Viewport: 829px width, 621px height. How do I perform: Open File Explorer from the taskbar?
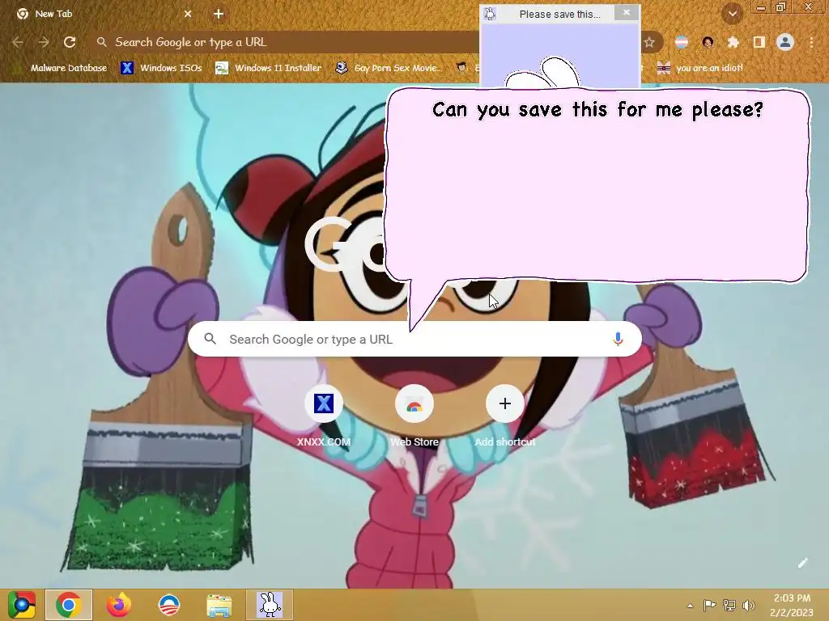(x=219, y=605)
